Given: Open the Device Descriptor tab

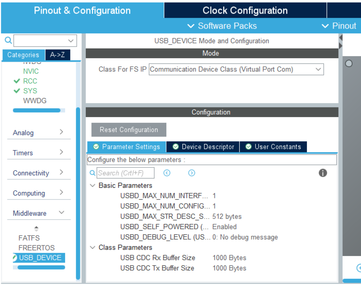Looking at the screenshot, I should pos(203,147).
